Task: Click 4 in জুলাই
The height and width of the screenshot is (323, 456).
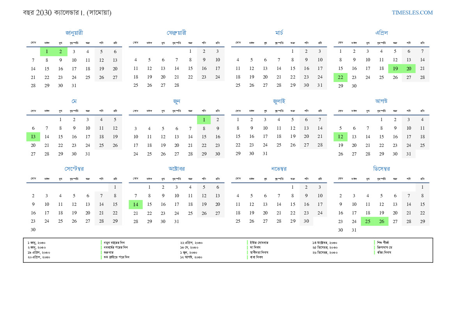Action: click(279, 120)
